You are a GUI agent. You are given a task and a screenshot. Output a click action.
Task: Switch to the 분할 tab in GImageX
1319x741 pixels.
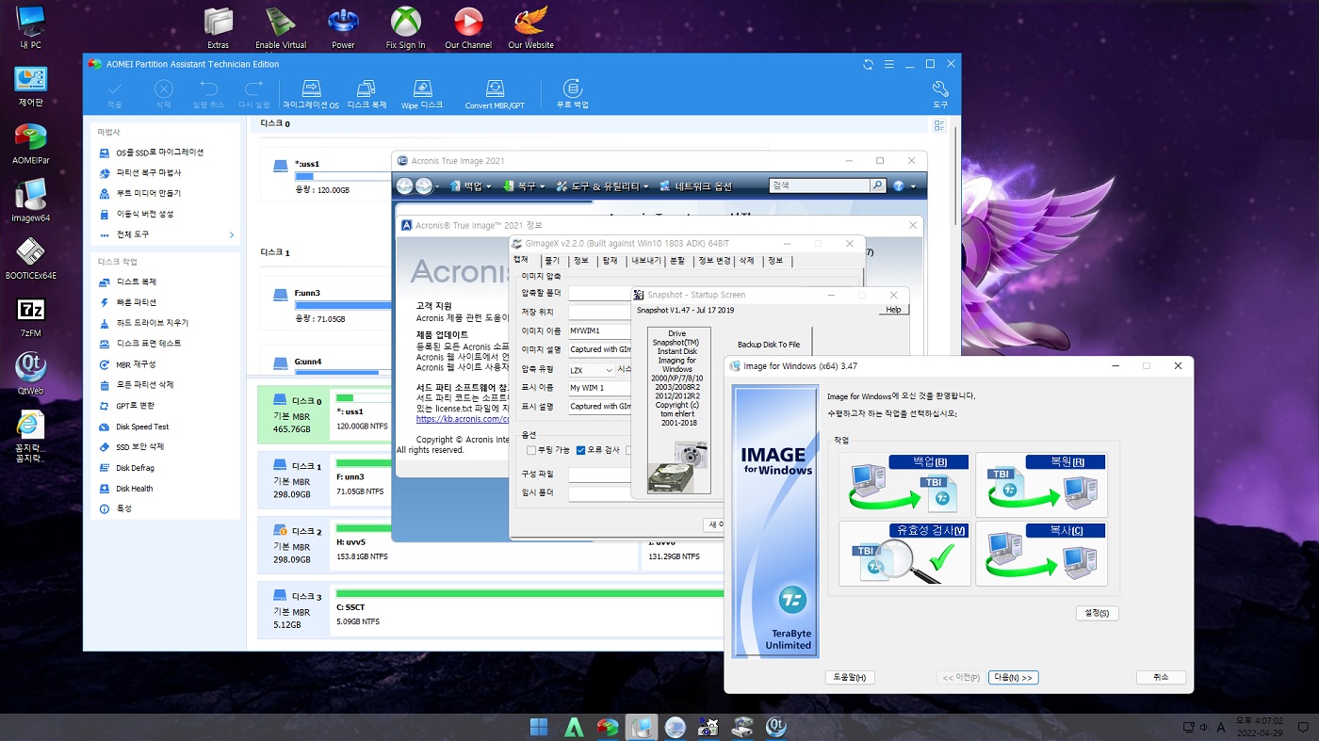click(677, 261)
